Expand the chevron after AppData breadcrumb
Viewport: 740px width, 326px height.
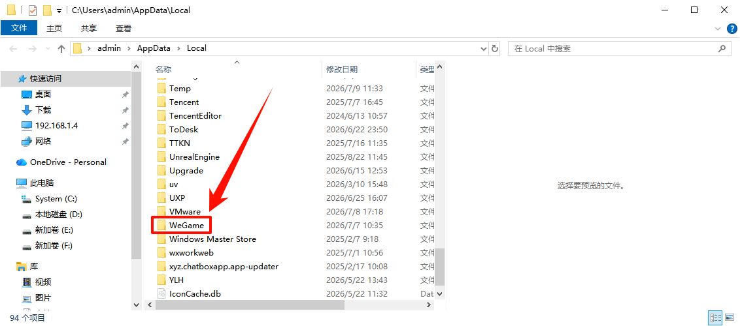click(178, 48)
